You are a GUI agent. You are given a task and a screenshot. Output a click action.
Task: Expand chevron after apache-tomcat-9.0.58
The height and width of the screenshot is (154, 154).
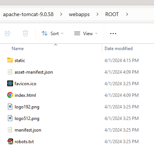(x=61, y=14)
